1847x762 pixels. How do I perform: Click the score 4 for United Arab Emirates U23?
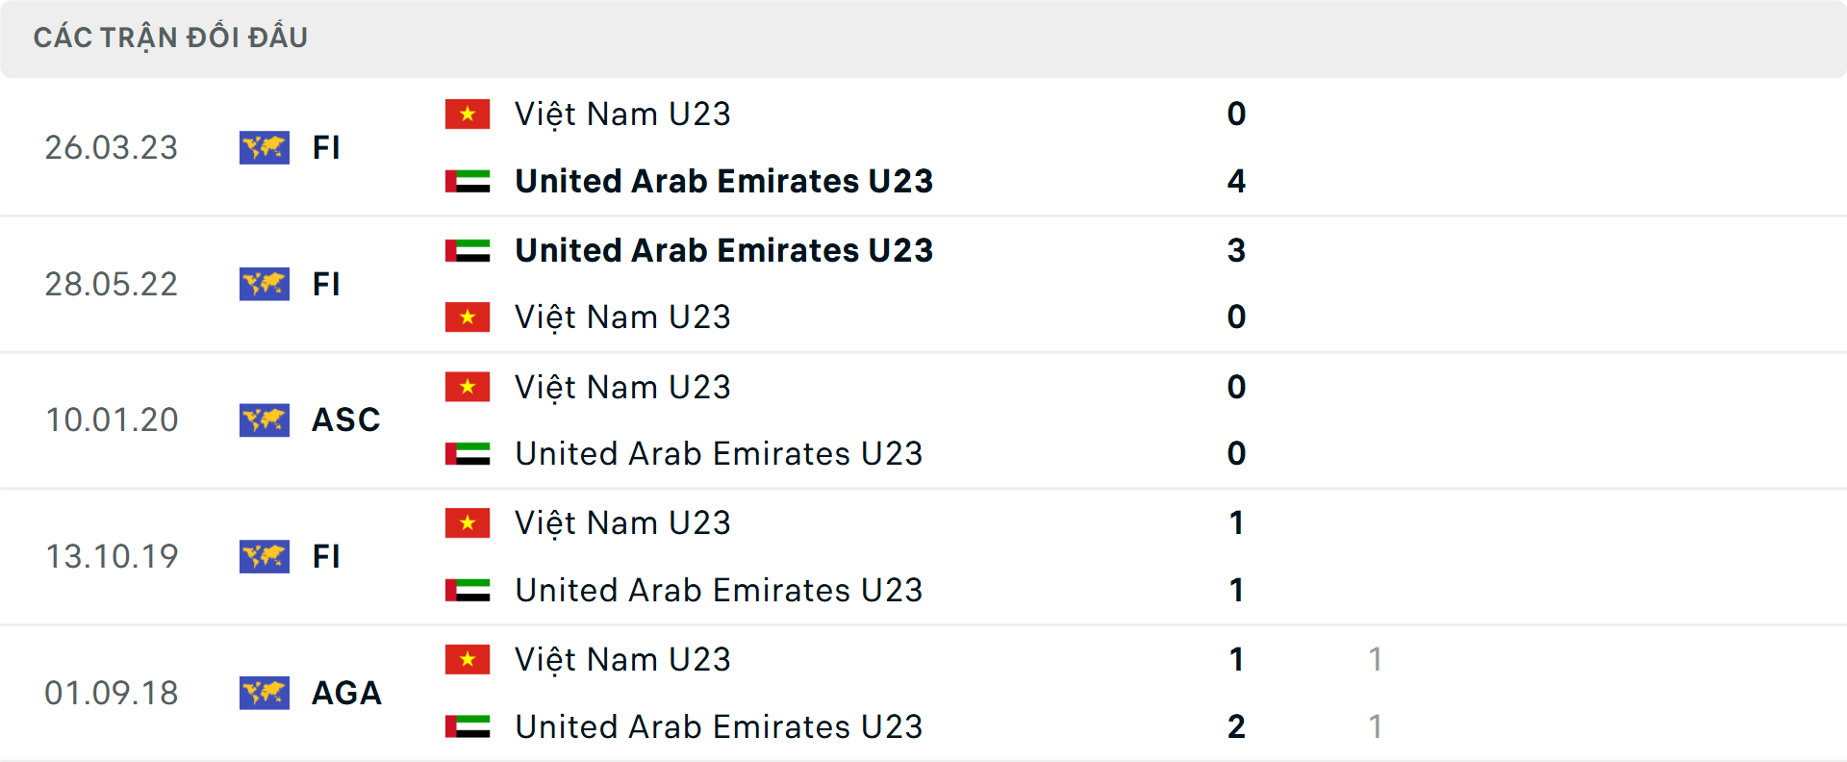[1237, 181]
